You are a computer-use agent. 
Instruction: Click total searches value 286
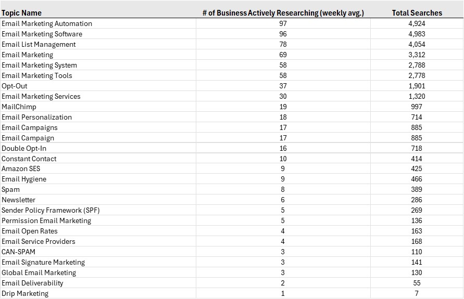417,200
